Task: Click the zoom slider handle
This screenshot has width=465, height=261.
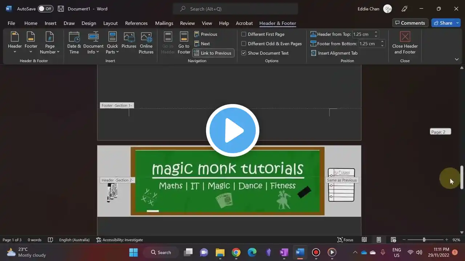Action: coord(424,240)
